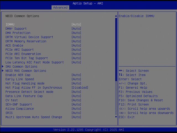Change Allow Compliance value
This screenshot has height=133, width=177.
[76, 109]
